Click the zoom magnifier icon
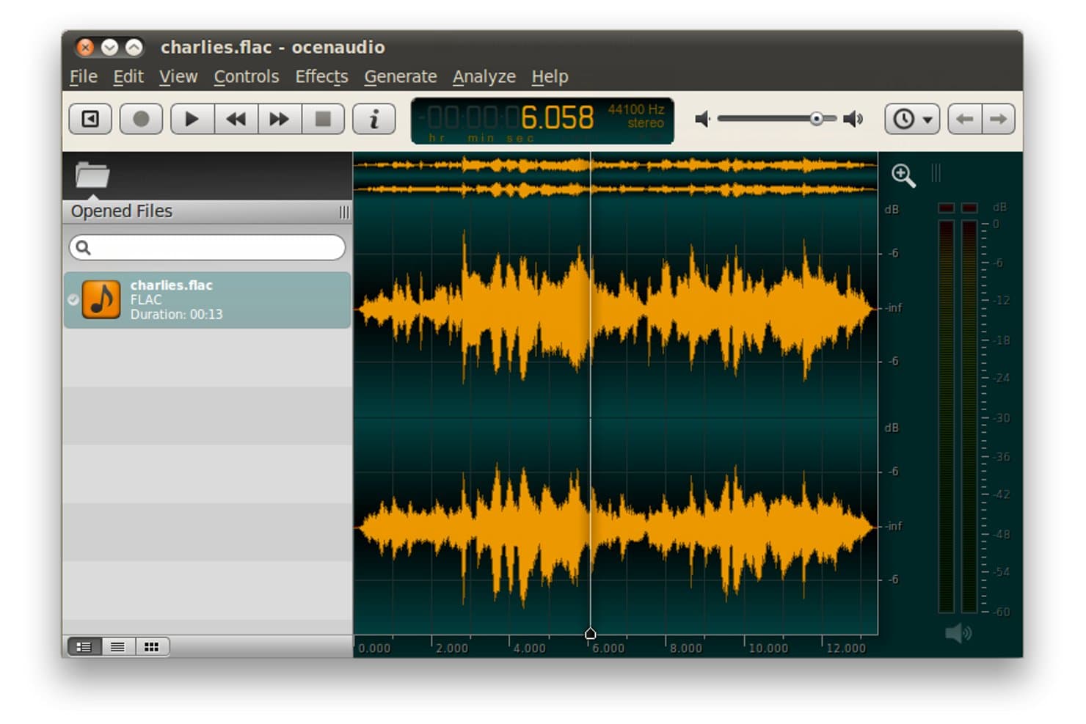 (x=903, y=175)
